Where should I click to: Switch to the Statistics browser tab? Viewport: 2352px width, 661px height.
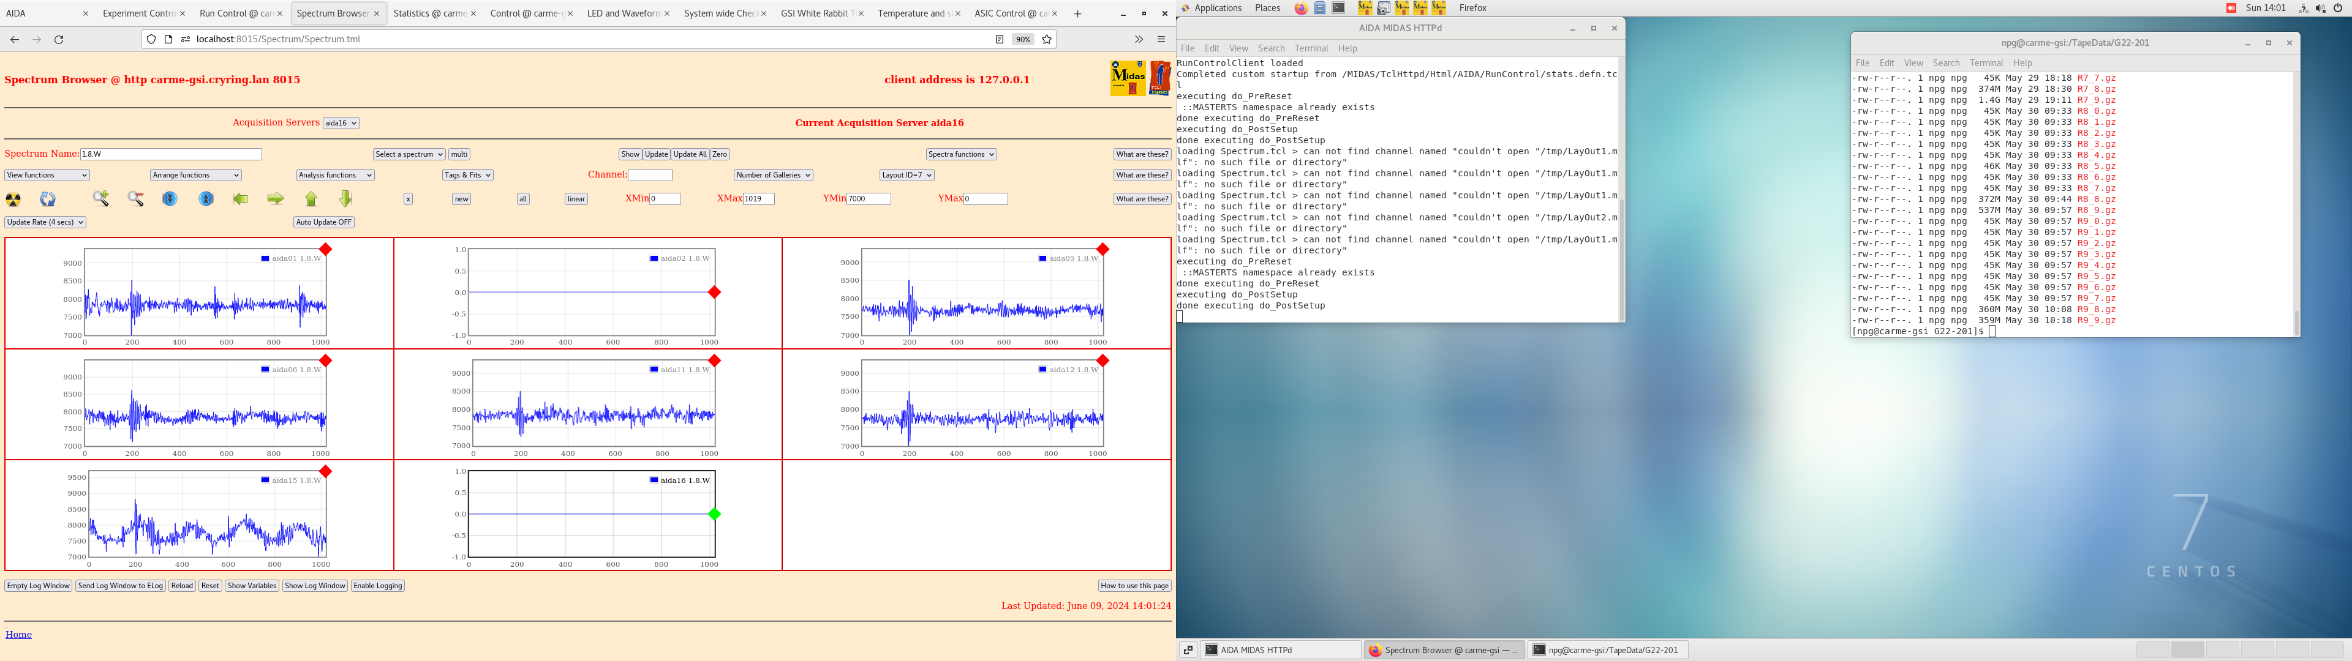[429, 13]
